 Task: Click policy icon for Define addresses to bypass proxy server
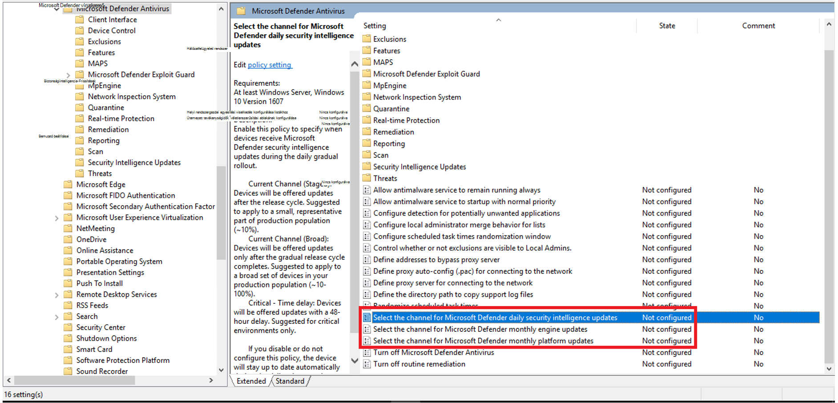coord(367,260)
